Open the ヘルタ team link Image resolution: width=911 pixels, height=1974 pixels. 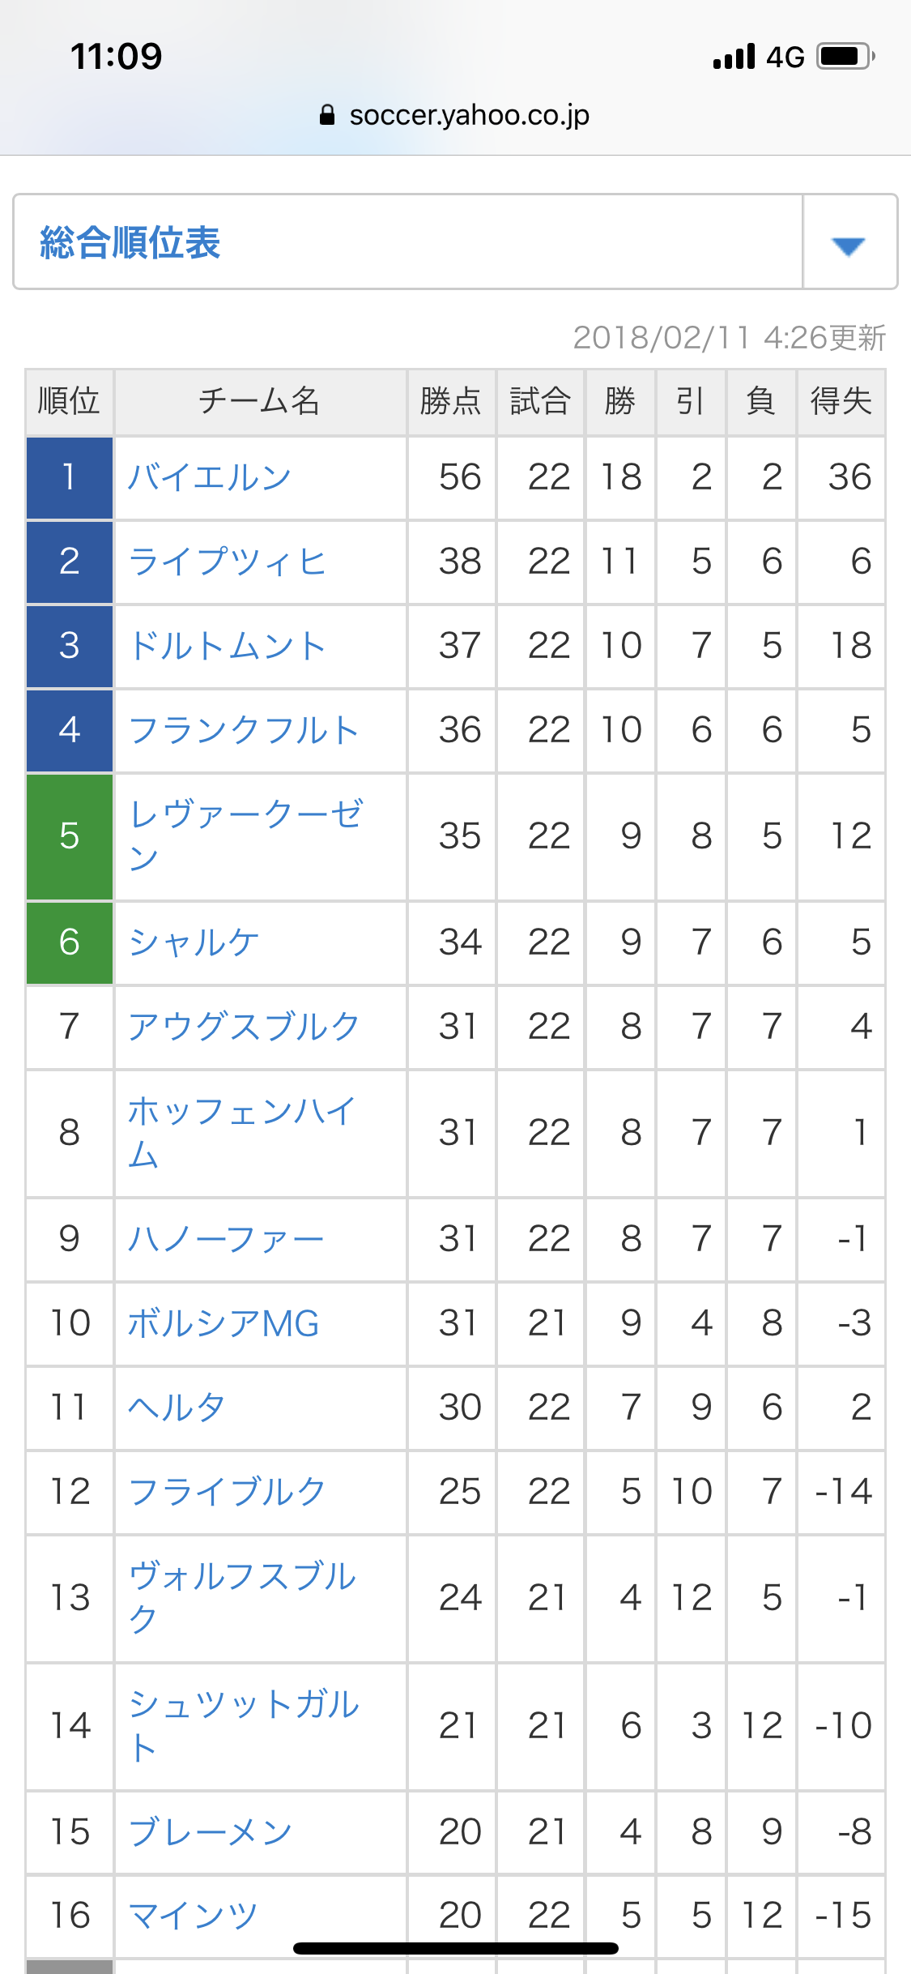tap(177, 1408)
